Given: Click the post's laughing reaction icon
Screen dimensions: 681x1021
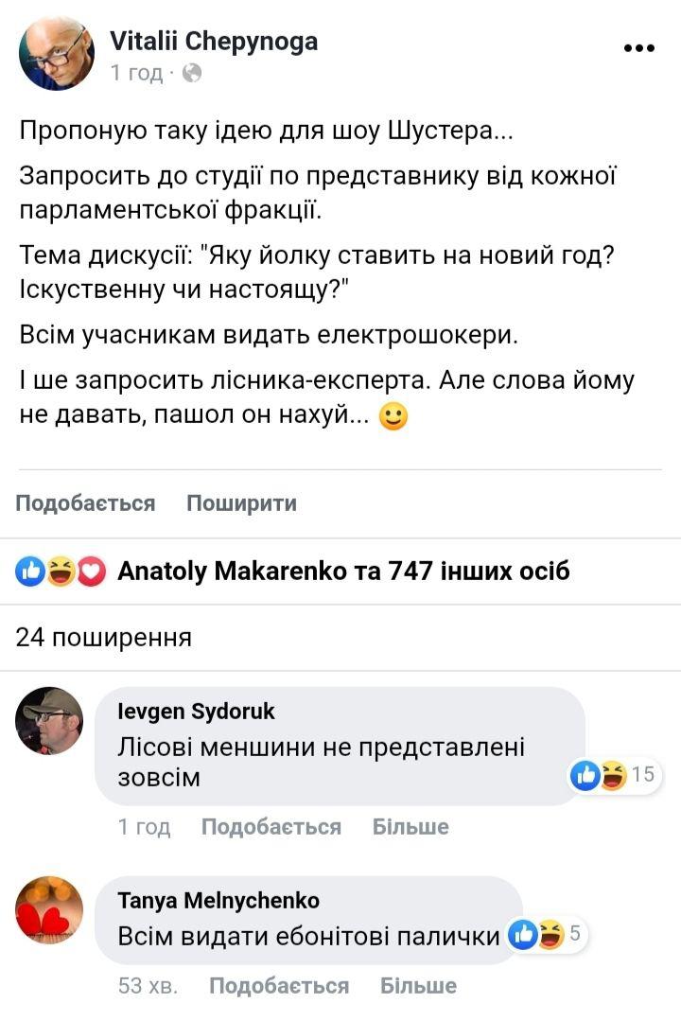Looking at the screenshot, I should pos(61,572).
